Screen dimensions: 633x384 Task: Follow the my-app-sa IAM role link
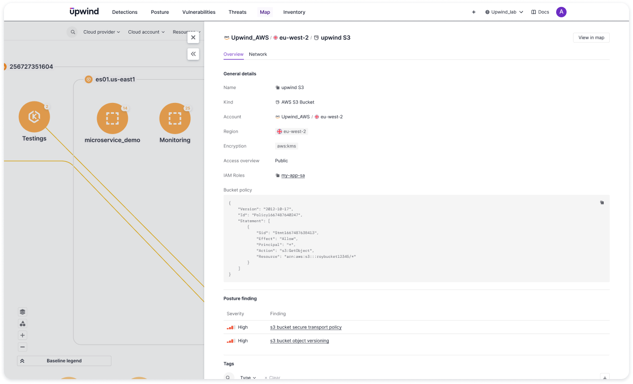click(293, 175)
